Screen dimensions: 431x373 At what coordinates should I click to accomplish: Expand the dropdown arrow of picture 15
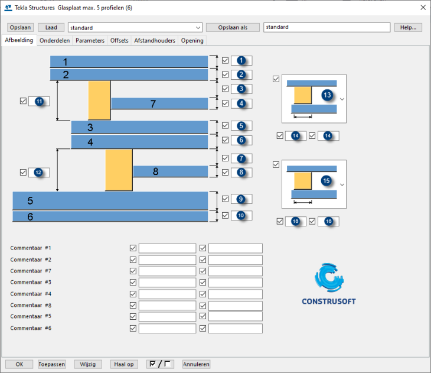(342, 184)
